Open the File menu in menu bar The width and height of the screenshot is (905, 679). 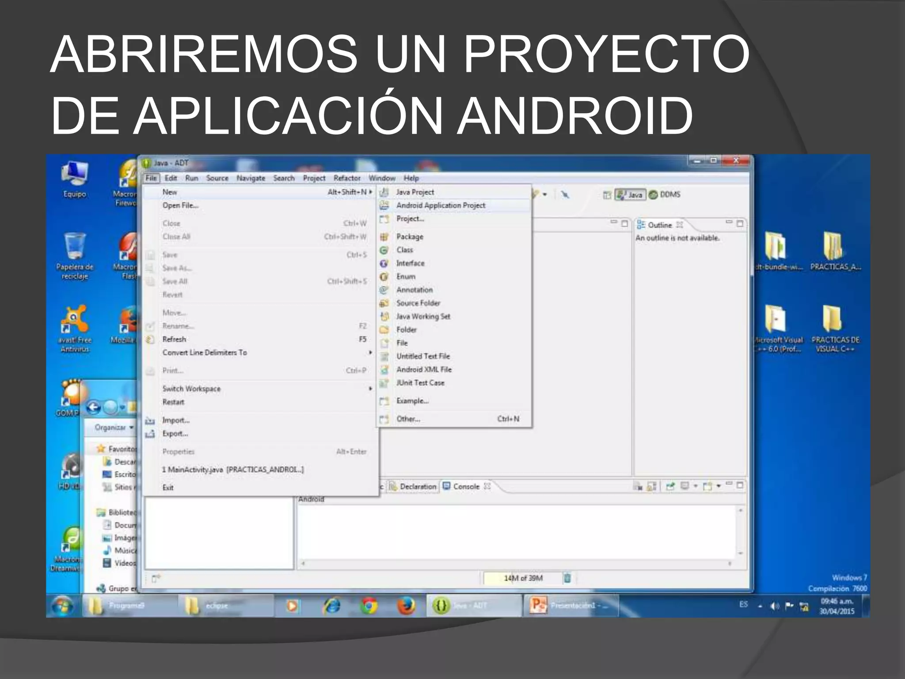coord(151,178)
